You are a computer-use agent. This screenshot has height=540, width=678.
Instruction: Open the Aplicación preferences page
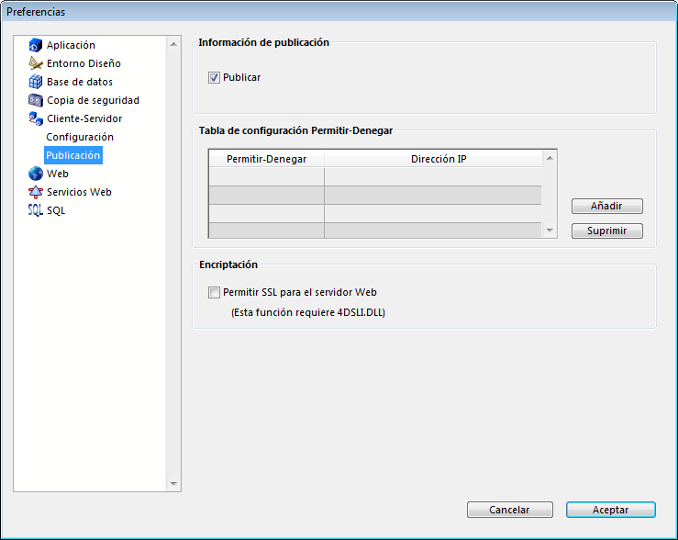coord(71,45)
